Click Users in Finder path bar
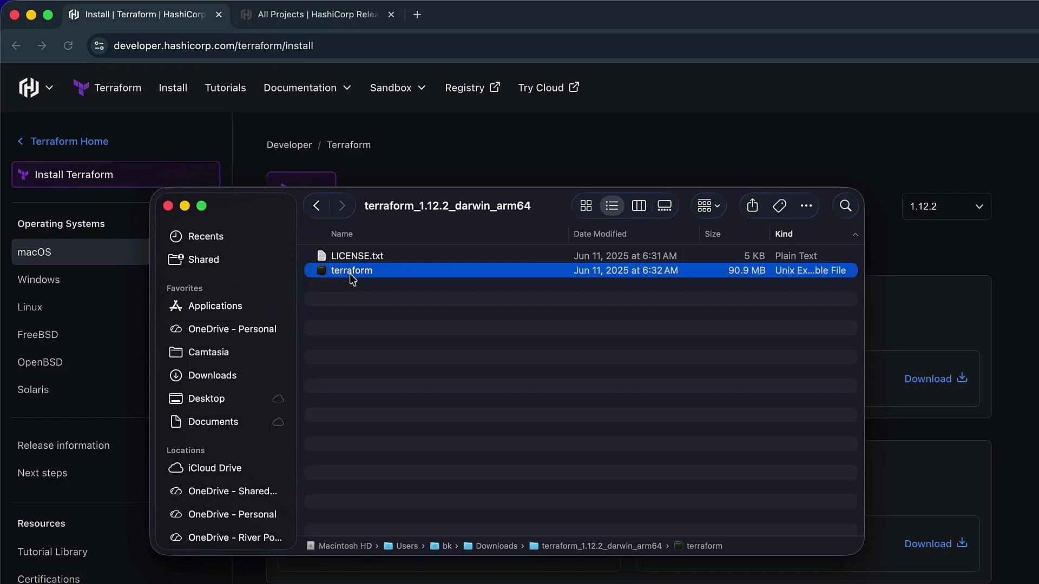This screenshot has height=584, width=1039. pos(401,546)
